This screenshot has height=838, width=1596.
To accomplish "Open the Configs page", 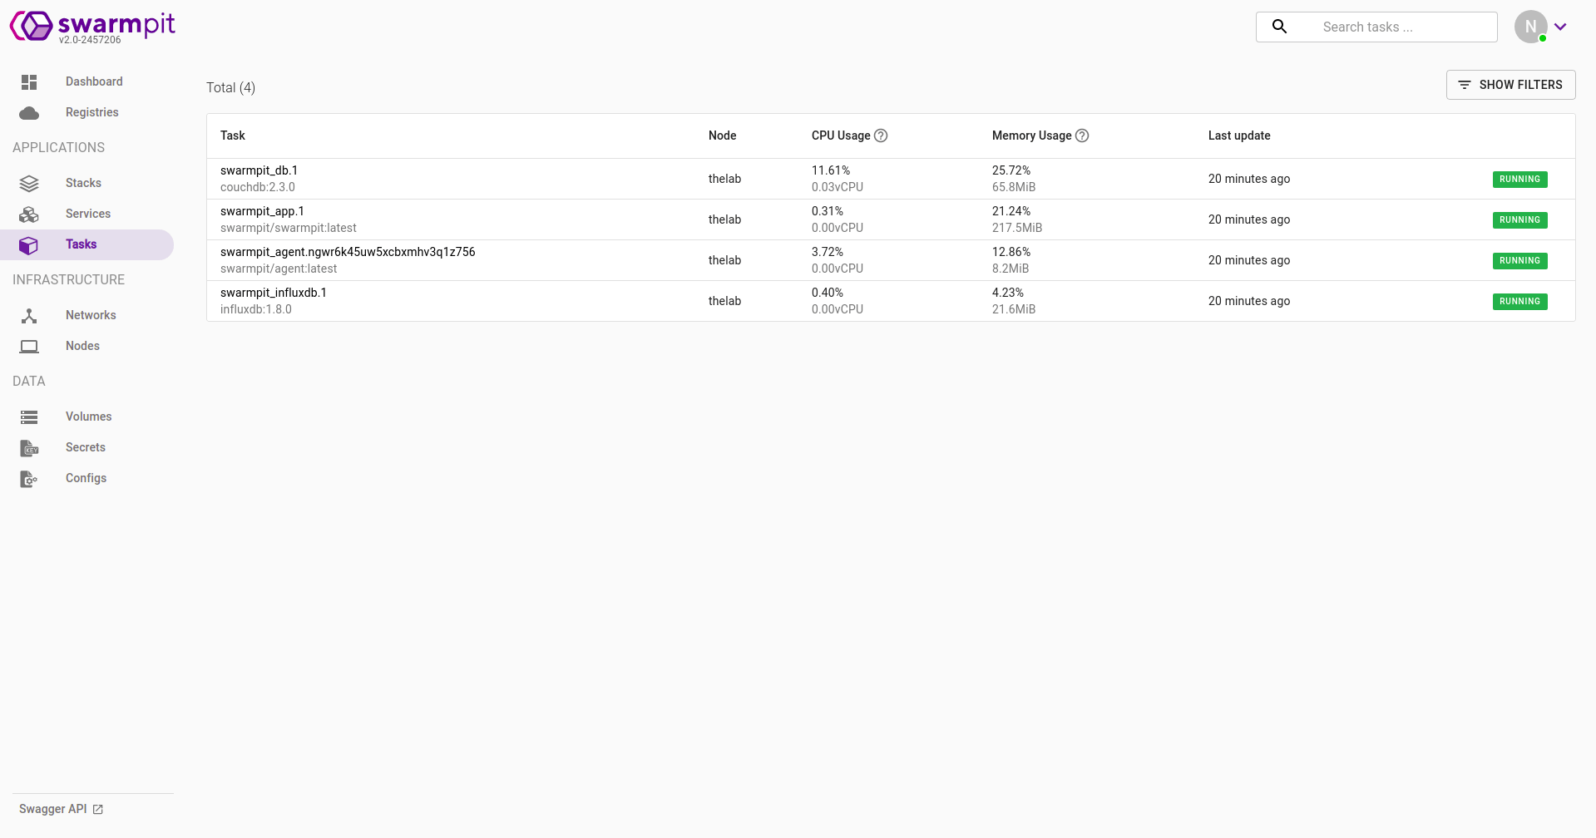I will pyautogui.click(x=86, y=478).
